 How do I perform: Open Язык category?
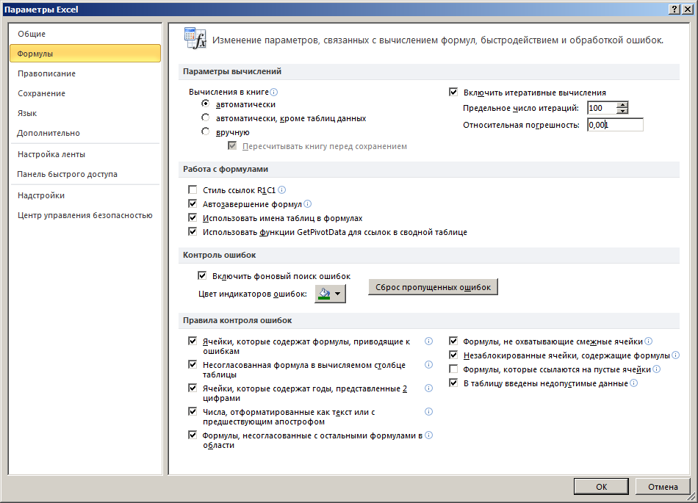[x=85, y=113]
